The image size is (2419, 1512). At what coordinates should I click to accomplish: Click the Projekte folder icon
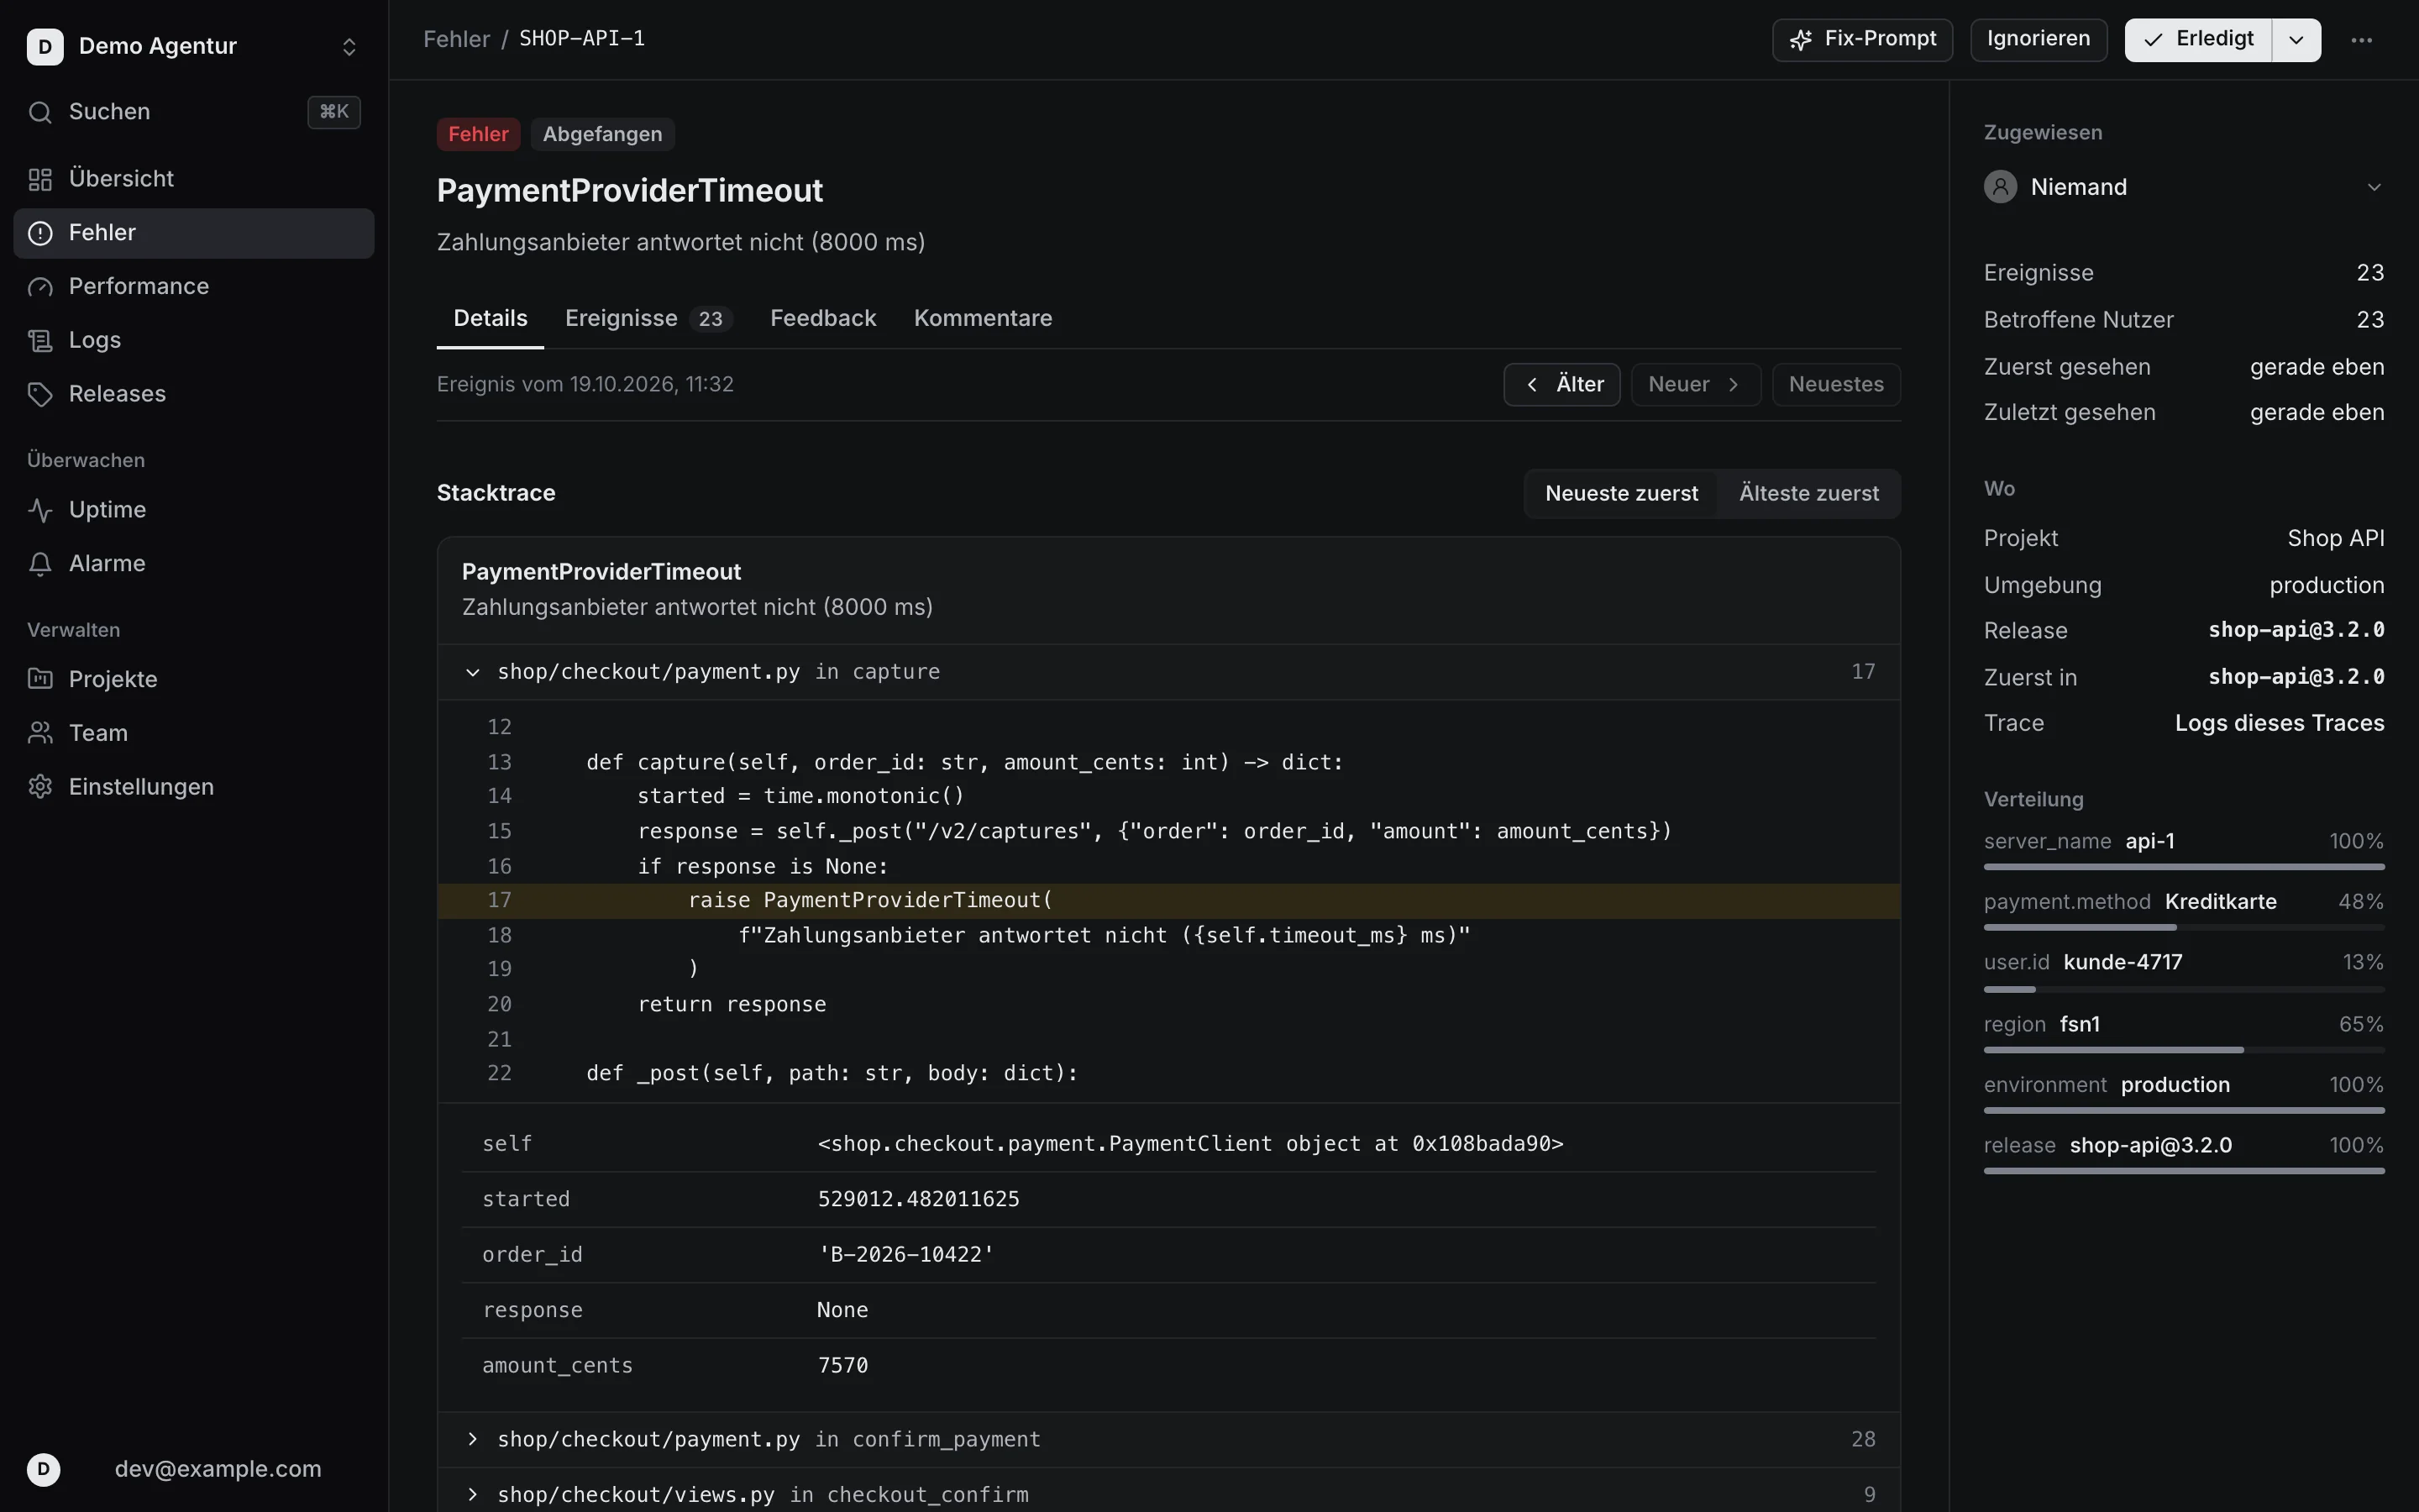40,679
